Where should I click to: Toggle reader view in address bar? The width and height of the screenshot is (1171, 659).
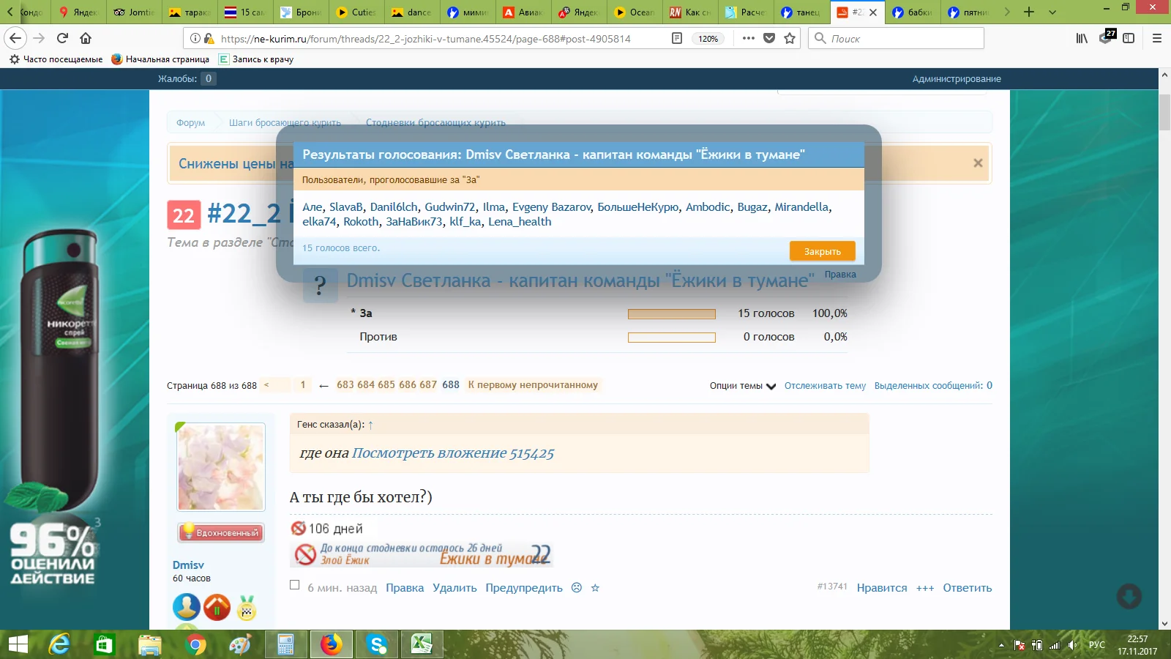tap(677, 38)
